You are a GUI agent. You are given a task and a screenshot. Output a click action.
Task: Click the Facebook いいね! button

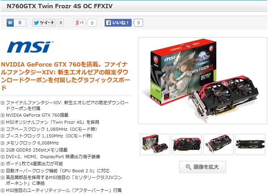(118, 23)
